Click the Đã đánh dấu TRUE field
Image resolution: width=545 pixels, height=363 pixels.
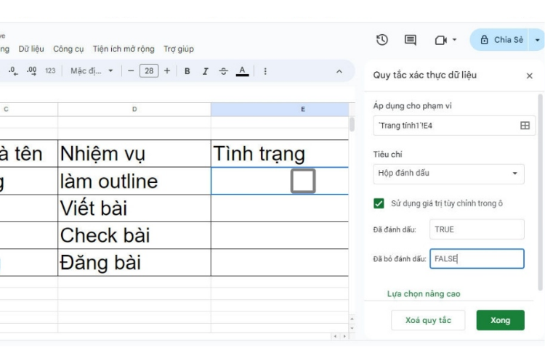[x=477, y=229]
